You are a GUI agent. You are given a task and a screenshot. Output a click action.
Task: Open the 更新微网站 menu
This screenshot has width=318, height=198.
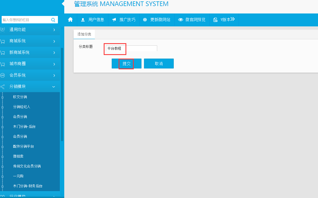coord(157,20)
